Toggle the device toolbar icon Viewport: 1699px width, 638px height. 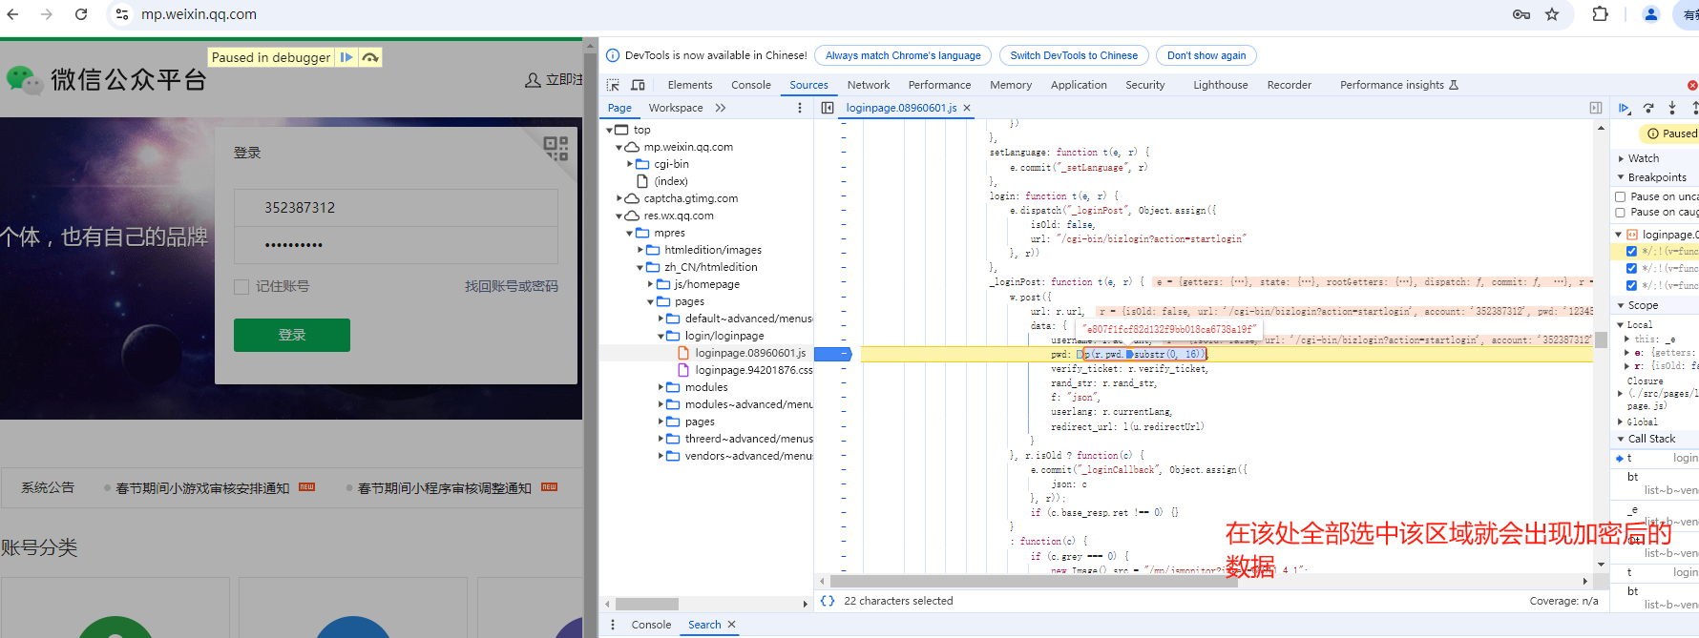coord(639,85)
